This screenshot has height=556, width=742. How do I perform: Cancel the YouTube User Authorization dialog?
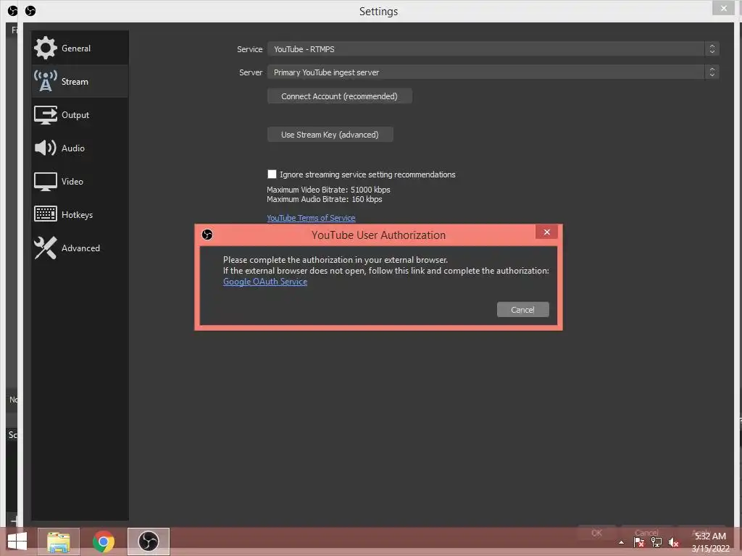(x=523, y=310)
